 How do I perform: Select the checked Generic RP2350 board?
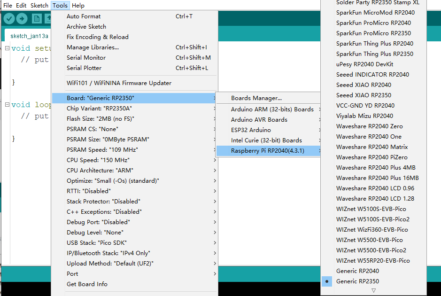coord(374,281)
